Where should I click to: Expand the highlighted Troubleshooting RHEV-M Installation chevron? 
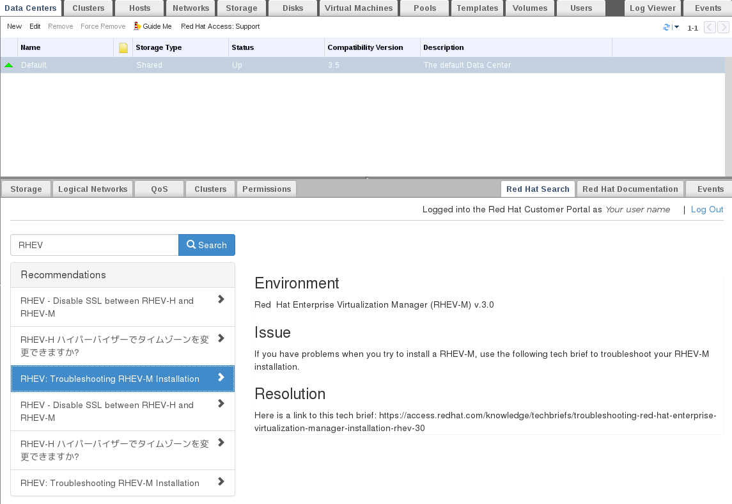click(x=221, y=377)
